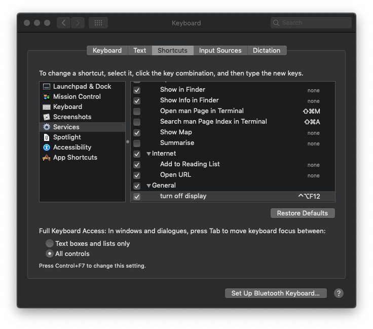Click the Launchpad & Dock icon
This screenshot has width=373, height=329.
pos(47,87)
